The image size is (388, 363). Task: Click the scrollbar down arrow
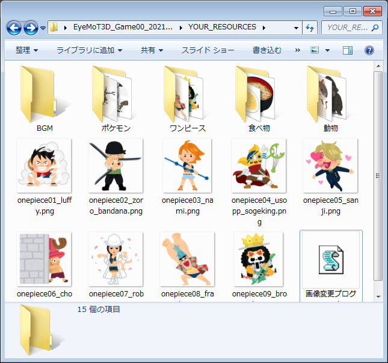378,296
